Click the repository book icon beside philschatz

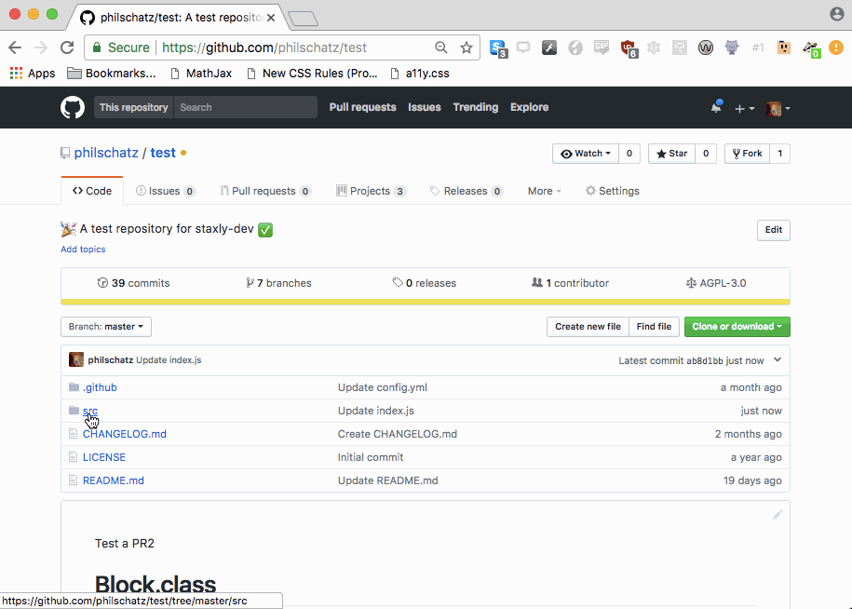pyautogui.click(x=65, y=154)
